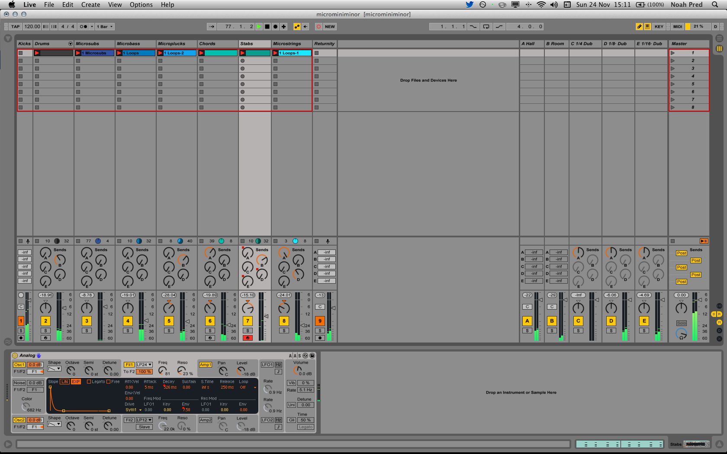Click the global Record button
This screenshot has height=454, width=727.
pos(275,26)
